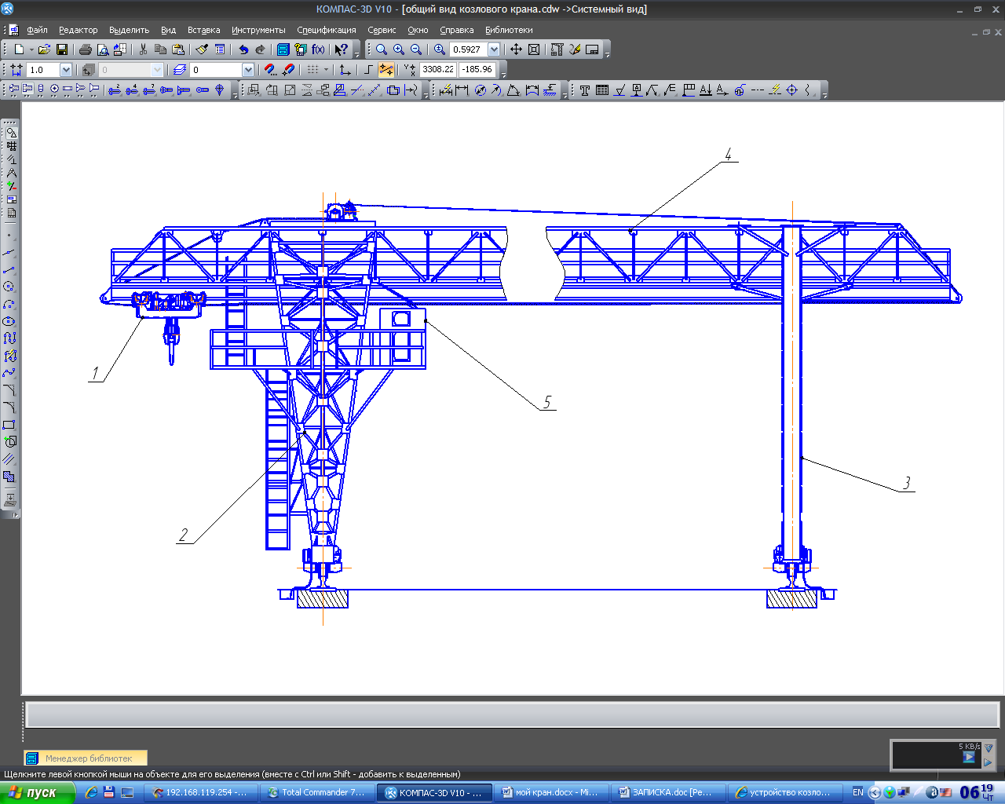Toggle the highlighted snap mode button
1005x804 pixels.
pos(386,70)
